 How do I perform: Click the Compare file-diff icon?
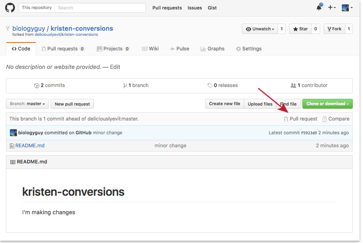(x=324, y=119)
